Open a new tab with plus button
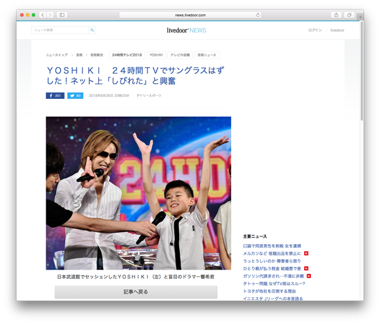Image resolution: width=380 pixels, height=324 pixels. [x=360, y=17]
